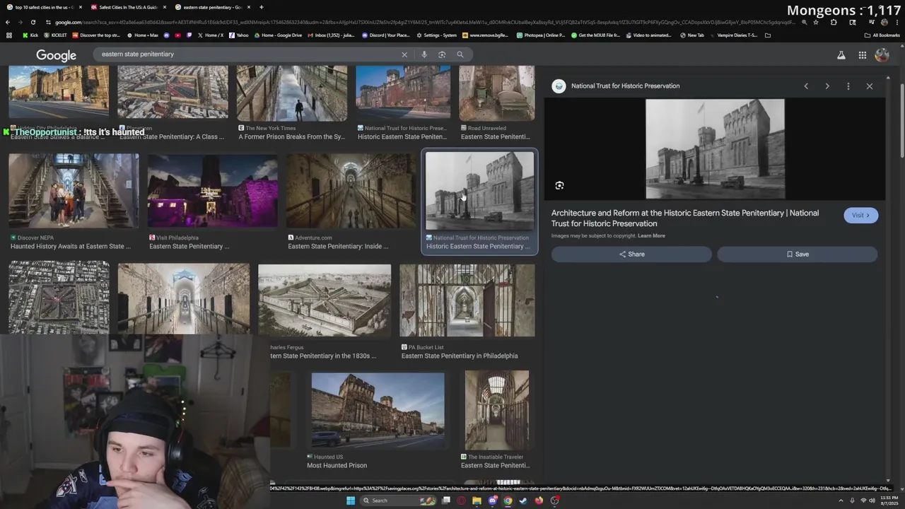This screenshot has width=905, height=509.
Task: Open the KICKLET bookmark
Action: [55, 35]
